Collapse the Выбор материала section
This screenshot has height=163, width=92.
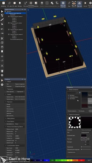pyautogui.click(x=68, y=90)
